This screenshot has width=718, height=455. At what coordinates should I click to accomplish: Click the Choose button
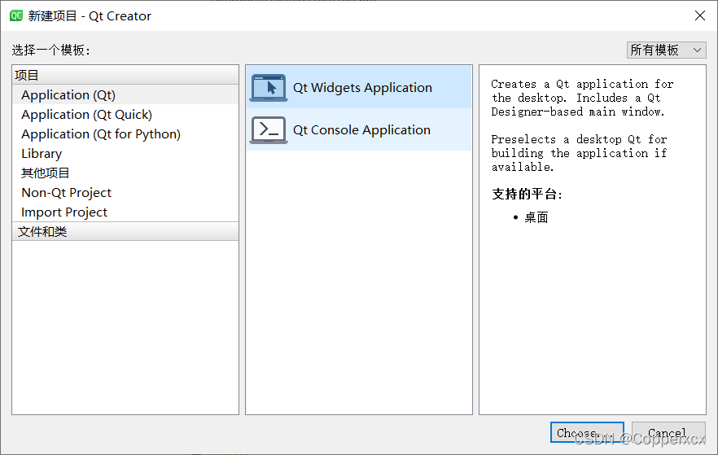click(x=587, y=432)
